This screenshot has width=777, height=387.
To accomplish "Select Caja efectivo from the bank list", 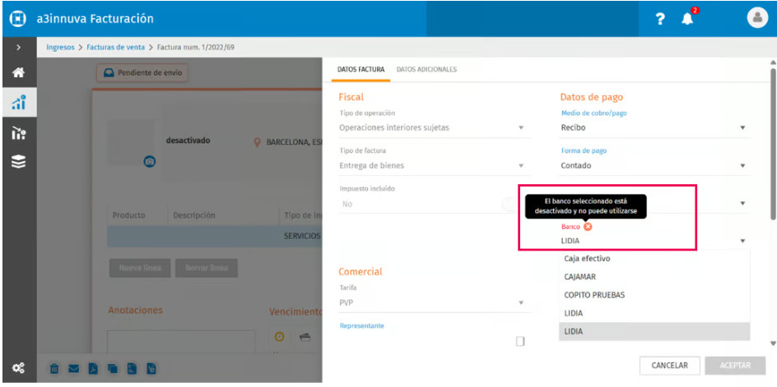I will [654, 259].
